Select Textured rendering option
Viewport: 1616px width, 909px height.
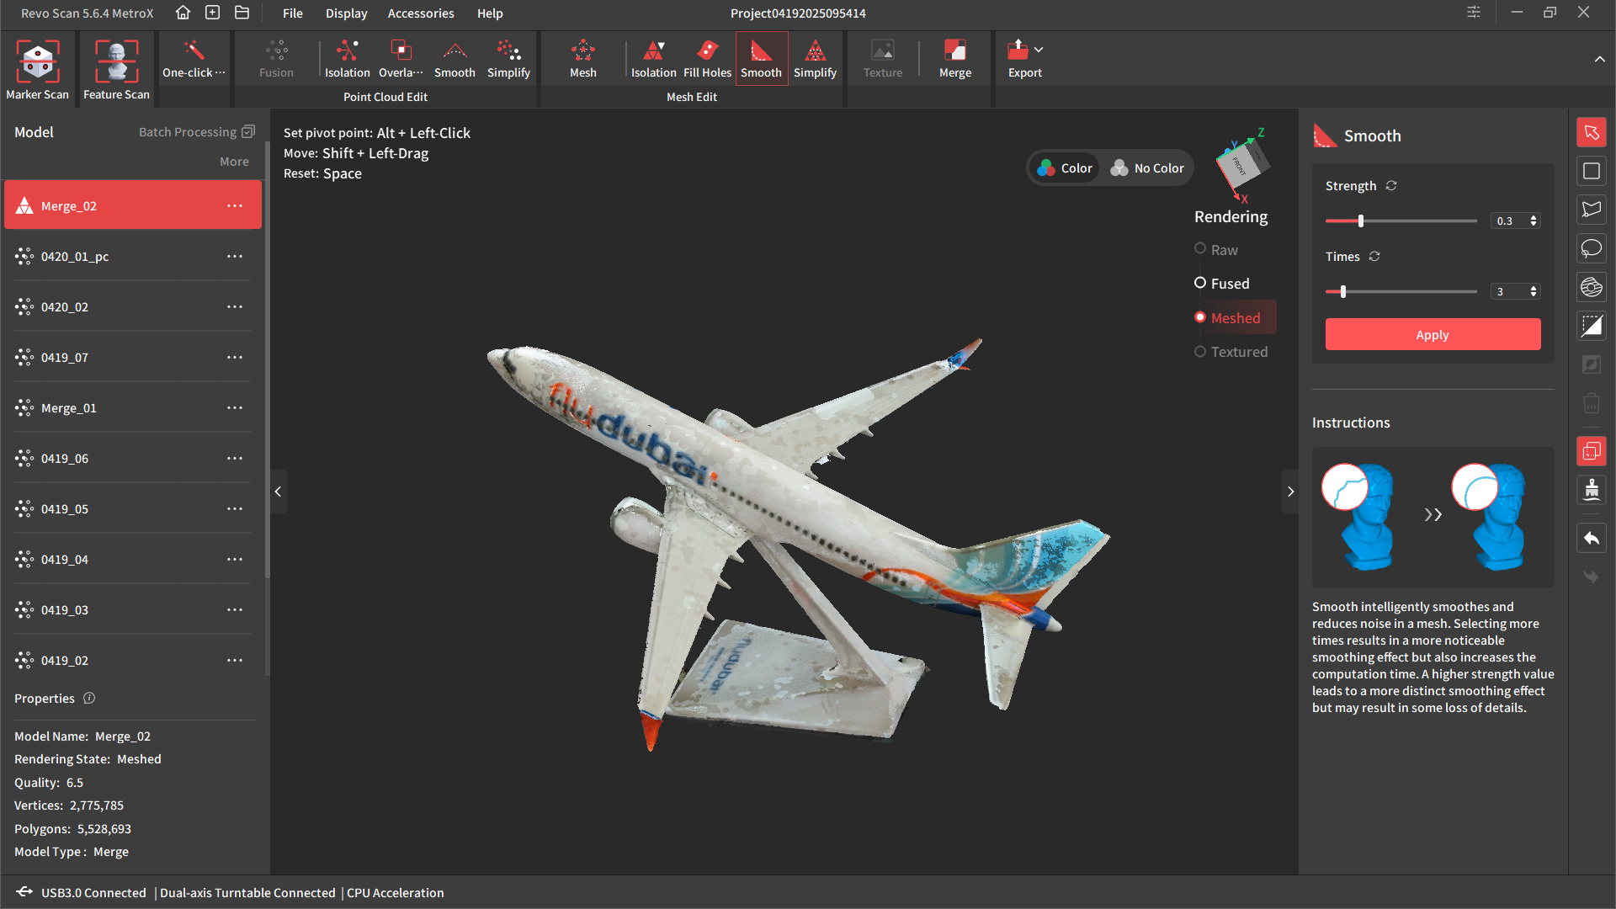point(1231,352)
